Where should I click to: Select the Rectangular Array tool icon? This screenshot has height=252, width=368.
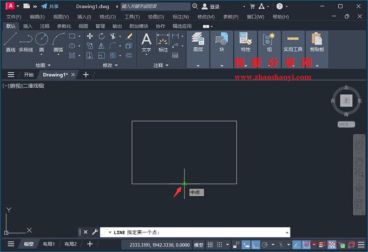pyautogui.click(x=113, y=55)
